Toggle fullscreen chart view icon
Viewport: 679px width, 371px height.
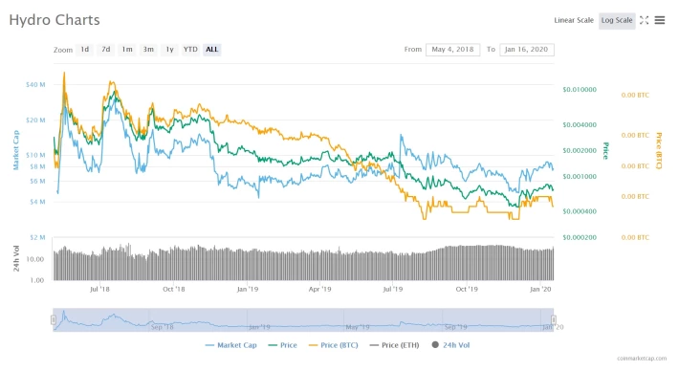(x=644, y=20)
